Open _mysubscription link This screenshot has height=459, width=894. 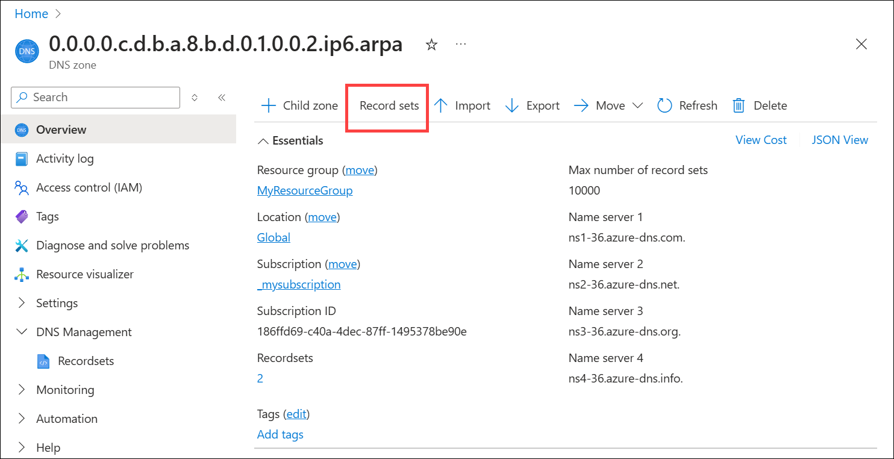(299, 284)
